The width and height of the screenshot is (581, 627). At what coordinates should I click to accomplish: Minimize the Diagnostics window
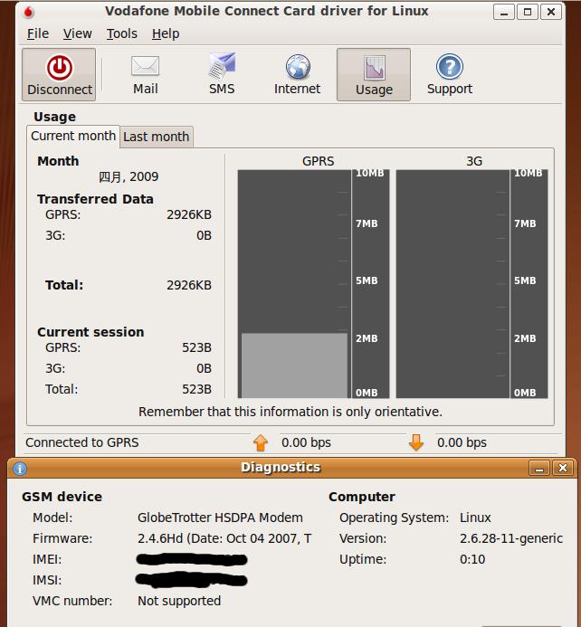539,468
